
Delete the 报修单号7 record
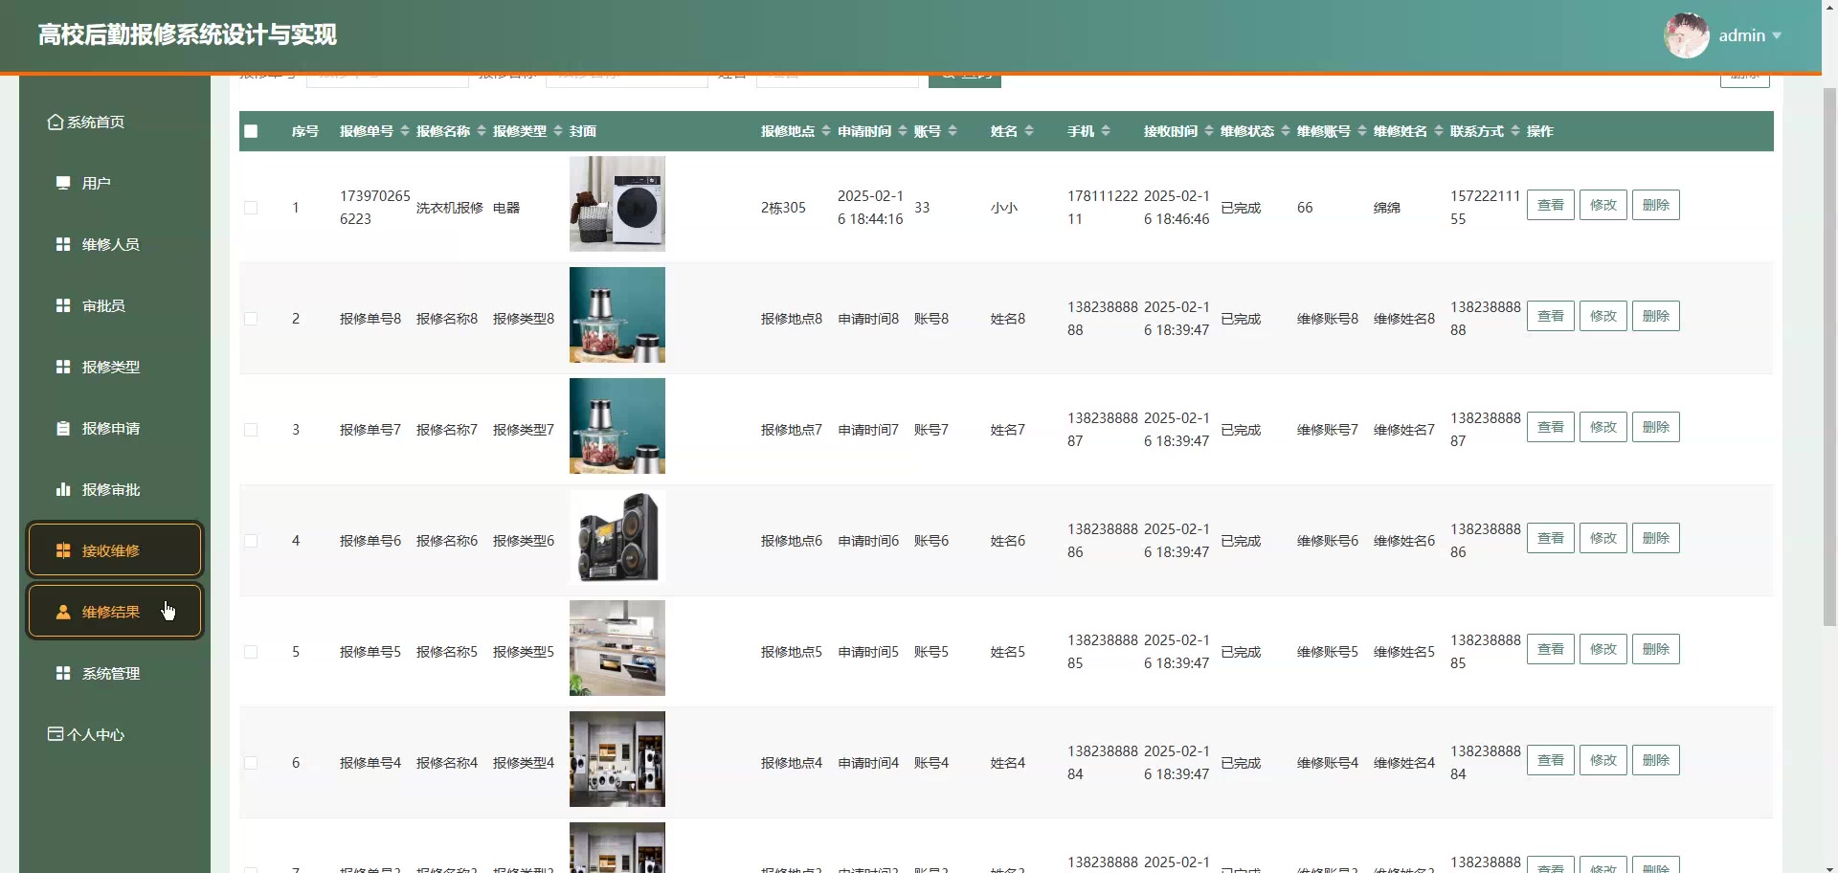click(1656, 427)
